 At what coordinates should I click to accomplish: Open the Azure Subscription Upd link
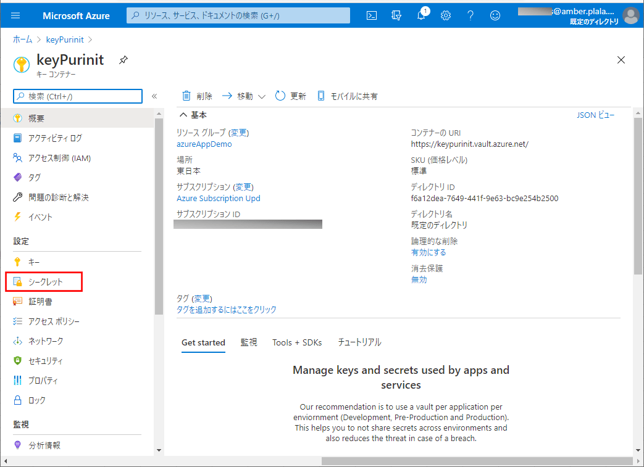(219, 198)
